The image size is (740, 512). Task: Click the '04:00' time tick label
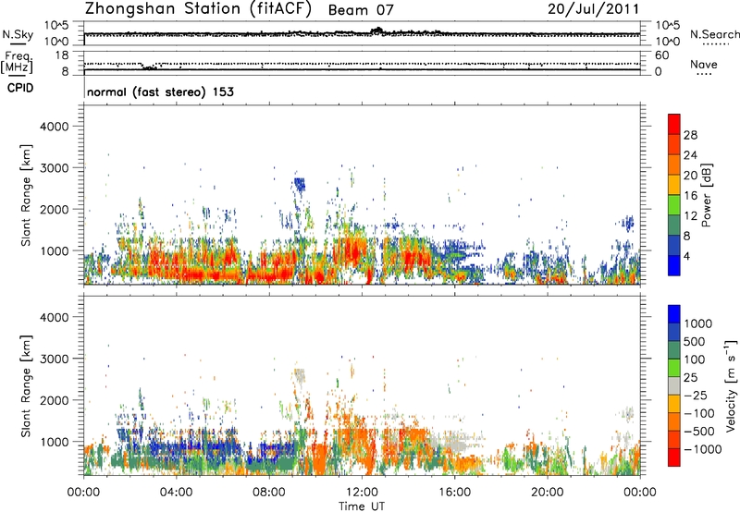point(176,493)
